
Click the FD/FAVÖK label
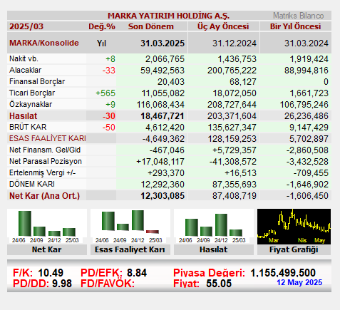[108, 284]
